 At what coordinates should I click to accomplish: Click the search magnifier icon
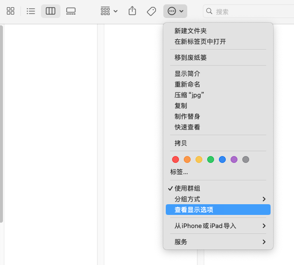click(209, 11)
